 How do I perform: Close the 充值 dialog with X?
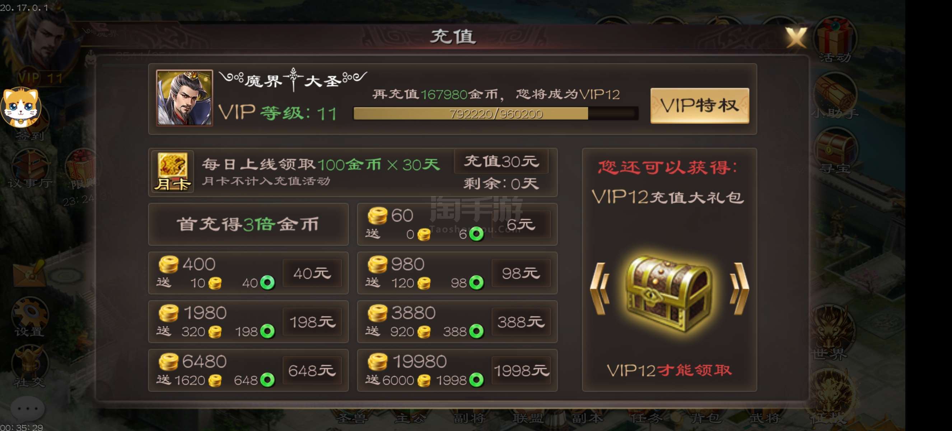point(796,37)
